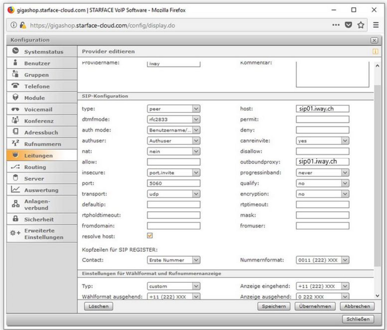Toggle the resolve host checkbox
Screen dimensions: 387x330
(x=150, y=235)
